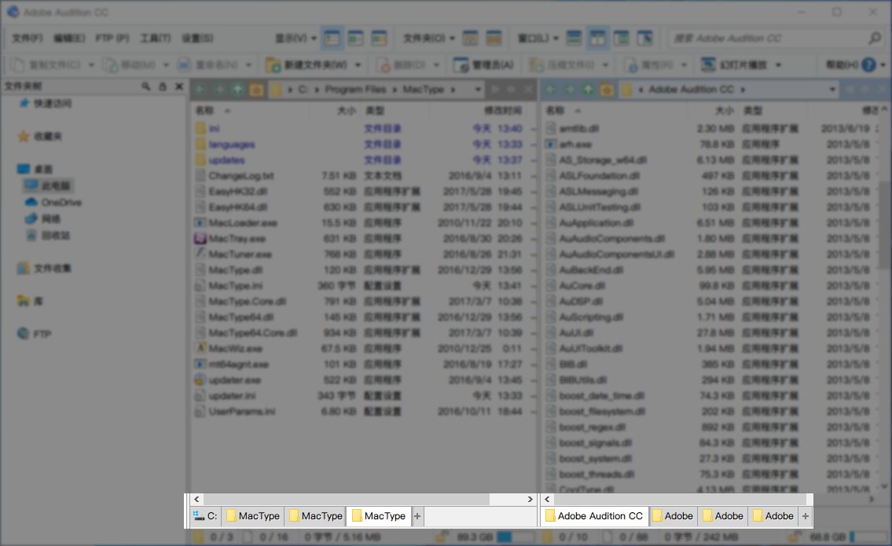Expand the 幻灯片播放 dropdown arrow
The image size is (892, 546).
coord(778,65)
